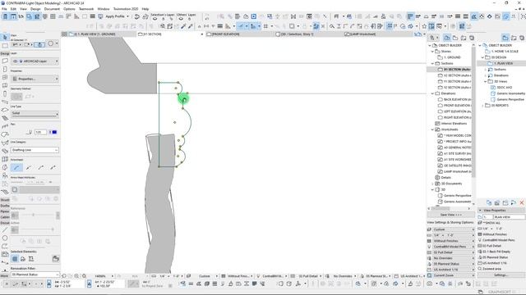The image size is (526, 295).
Task: Select the fourth arrowhead line style option
Action: (x=53, y=167)
